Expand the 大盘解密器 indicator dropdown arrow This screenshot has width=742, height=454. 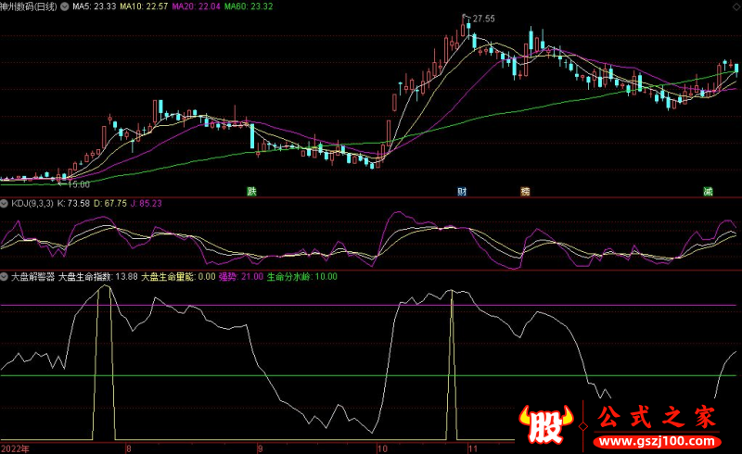(x=5, y=276)
